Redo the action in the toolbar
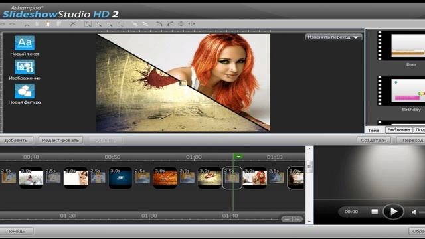 pyautogui.click(x=13, y=24)
